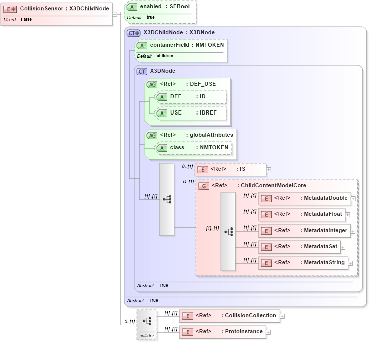Image resolution: width=369 pixels, height=342 pixels.
Task: Select the X3DNode sequence compositor symbol
Action: (167, 199)
